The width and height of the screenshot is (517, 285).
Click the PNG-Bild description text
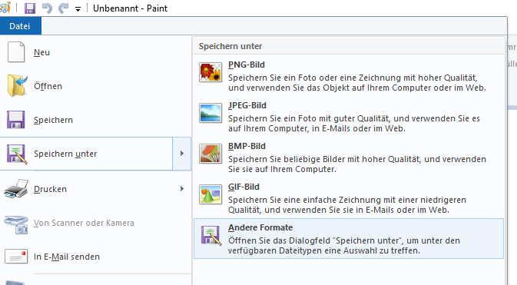coord(357,83)
